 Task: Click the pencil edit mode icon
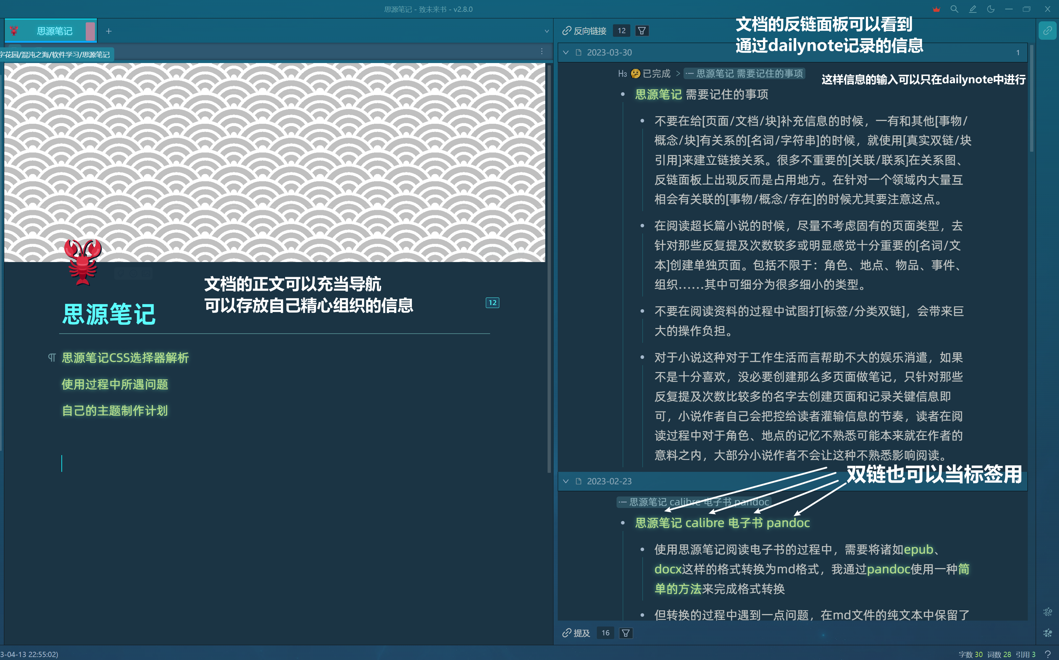click(x=973, y=9)
